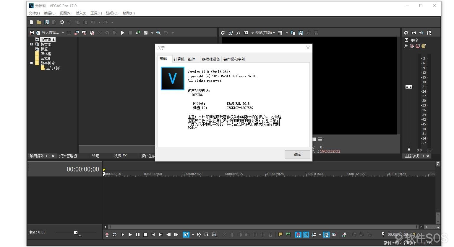Toggle split screen view in preview

tap(246, 33)
